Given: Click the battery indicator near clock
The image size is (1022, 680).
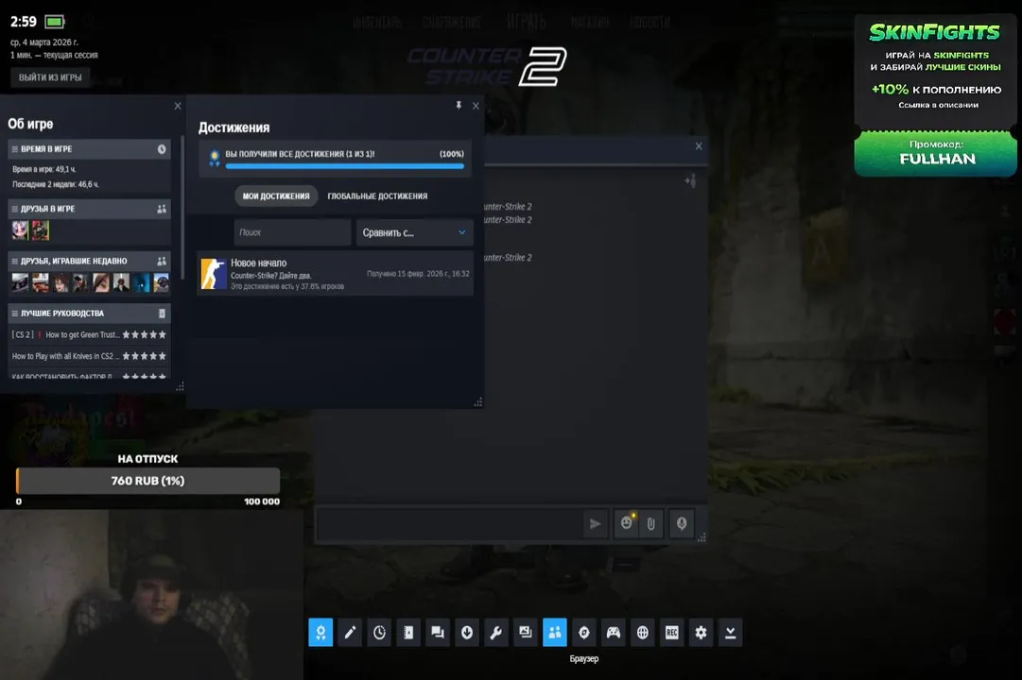Looking at the screenshot, I should click(x=55, y=22).
